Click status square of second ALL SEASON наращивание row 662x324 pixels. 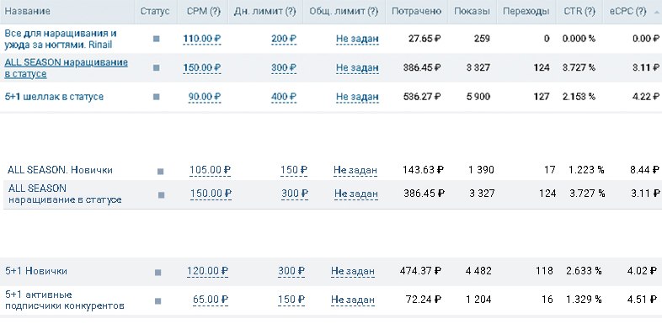(x=161, y=195)
